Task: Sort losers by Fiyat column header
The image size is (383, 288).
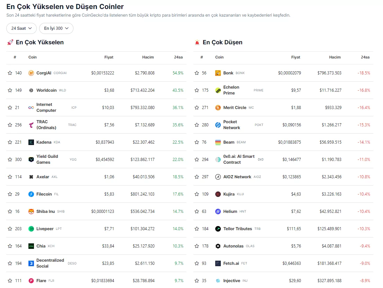Action: pyautogui.click(x=296, y=57)
